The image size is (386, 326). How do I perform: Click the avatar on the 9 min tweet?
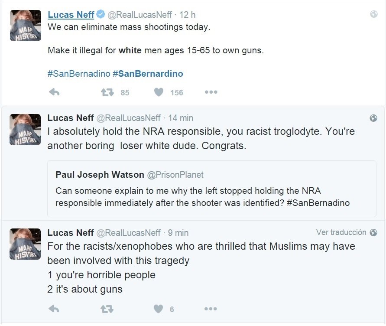tap(25, 244)
